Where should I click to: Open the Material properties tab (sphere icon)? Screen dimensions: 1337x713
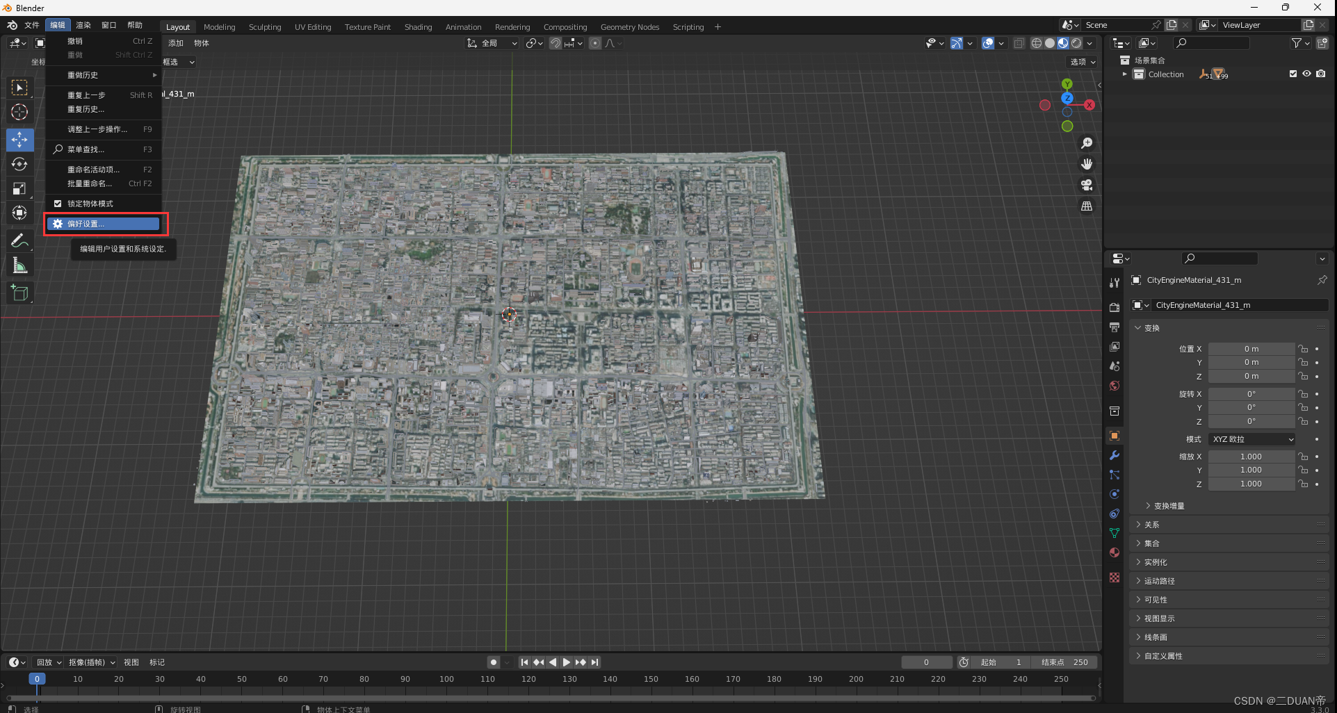point(1115,552)
